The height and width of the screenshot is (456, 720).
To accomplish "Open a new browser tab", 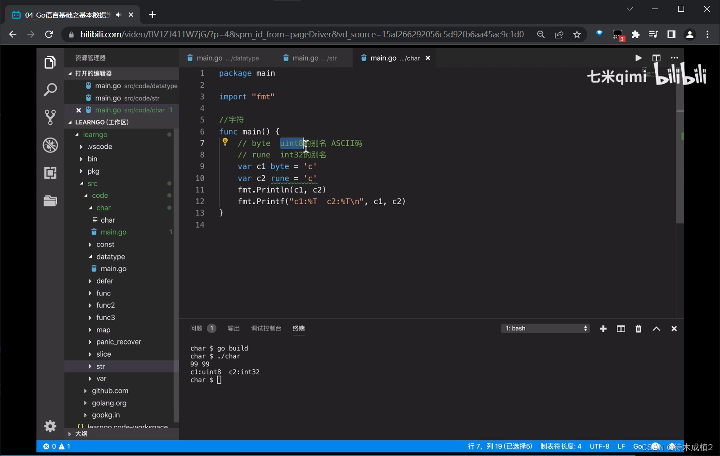I will tap(152, 15).
